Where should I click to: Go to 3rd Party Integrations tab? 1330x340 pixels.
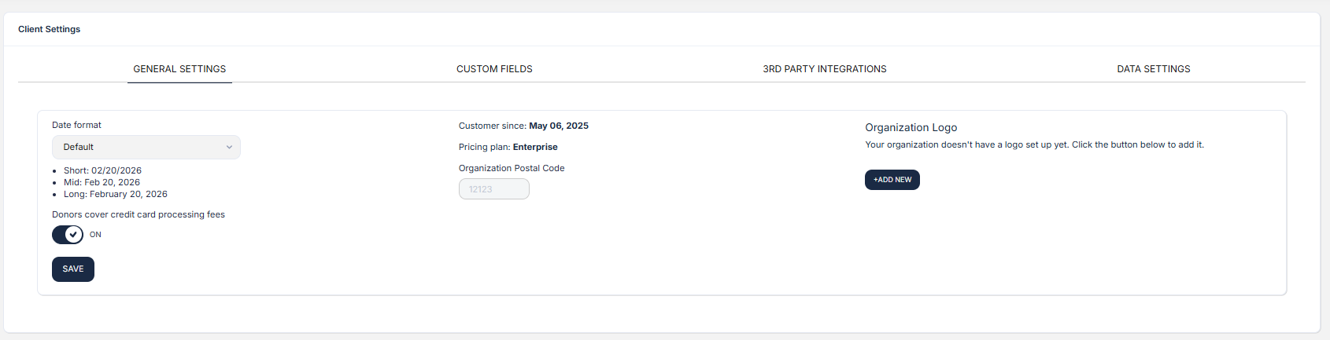pos(824,69)
